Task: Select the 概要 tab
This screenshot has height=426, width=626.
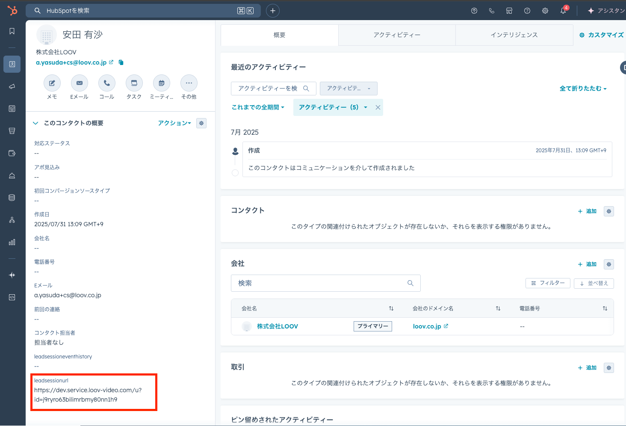Action: pos(280,35)
